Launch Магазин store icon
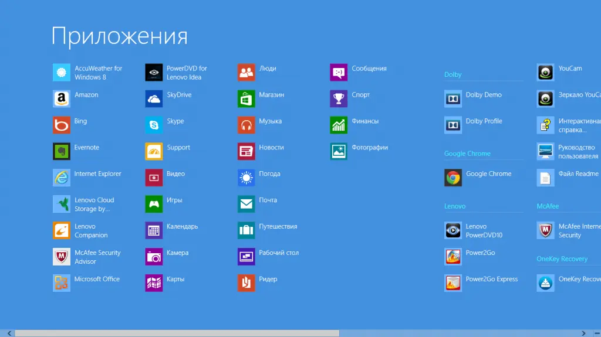This screenshot has width=601, height=337. point(246,99)
